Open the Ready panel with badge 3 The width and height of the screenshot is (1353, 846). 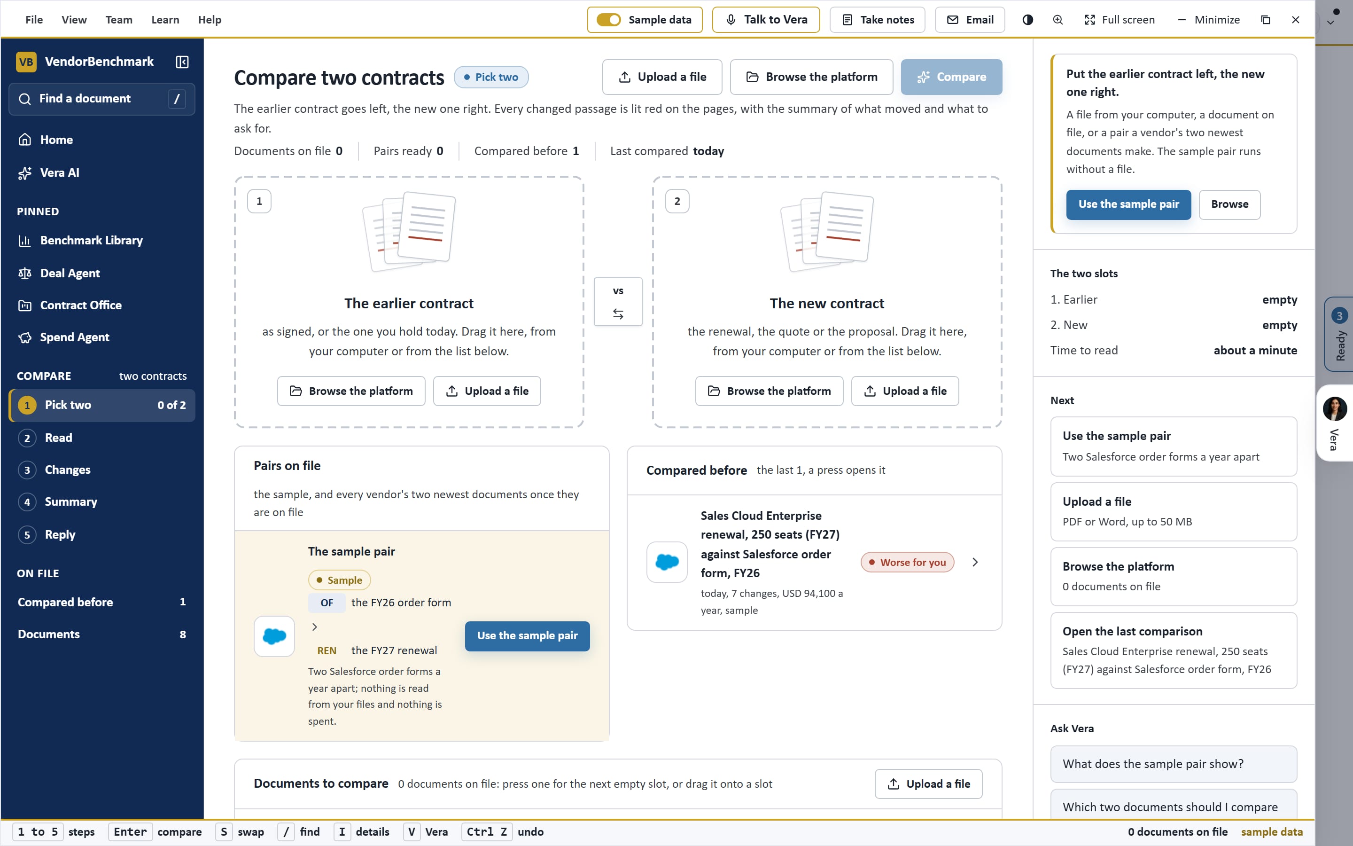click(1339, 334)
